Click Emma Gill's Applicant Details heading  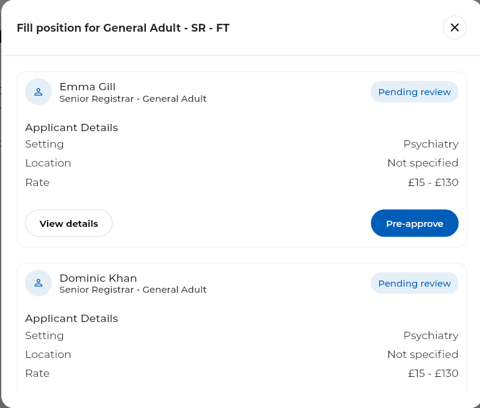(x=71, y=127)
